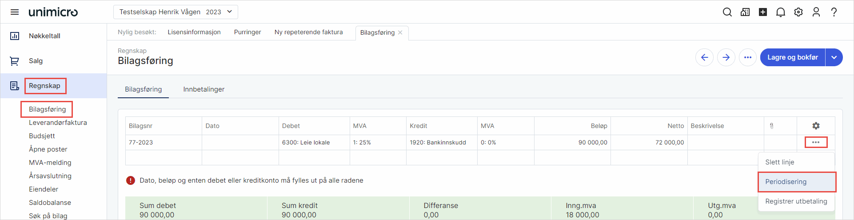Open the row three-dots menu
The width and height of the screenshot is (854, 220).
816,142
